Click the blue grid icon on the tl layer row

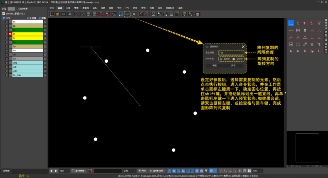pyautogui.click(x=45, y=34)
